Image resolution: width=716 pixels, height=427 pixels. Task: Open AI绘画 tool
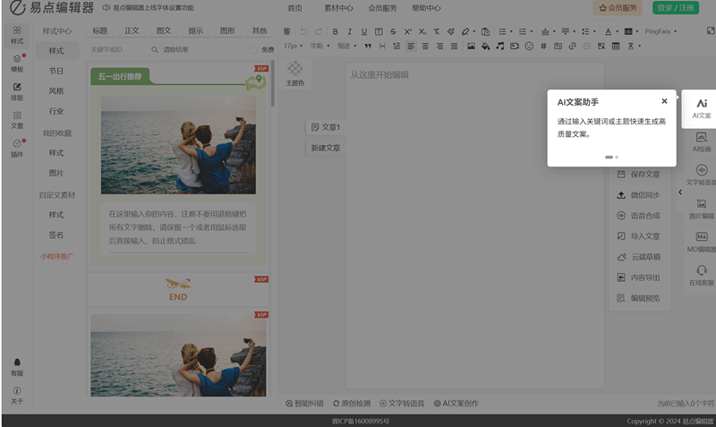point(702,142)
